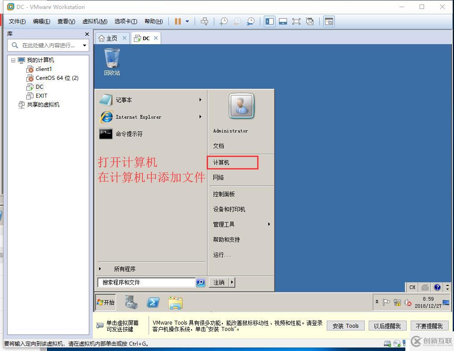This screenshot has width=454, height=351.
Task: Collapse the 我的计算机 tree node
Action: [x=13, y=60]
